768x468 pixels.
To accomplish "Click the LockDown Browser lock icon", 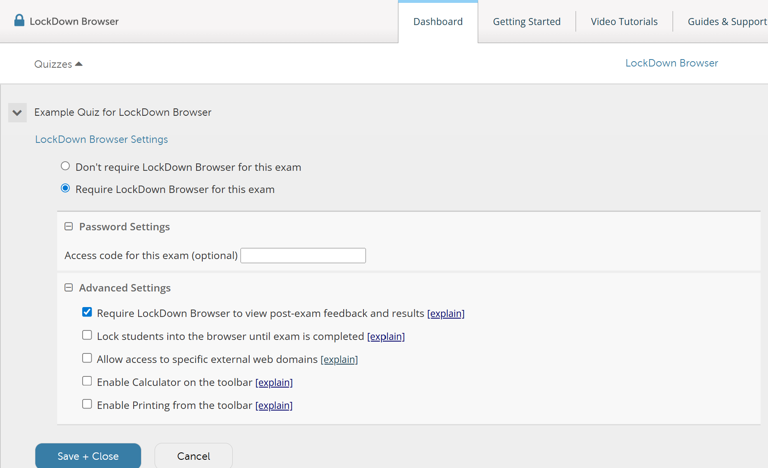I will [x=19, y=20].
